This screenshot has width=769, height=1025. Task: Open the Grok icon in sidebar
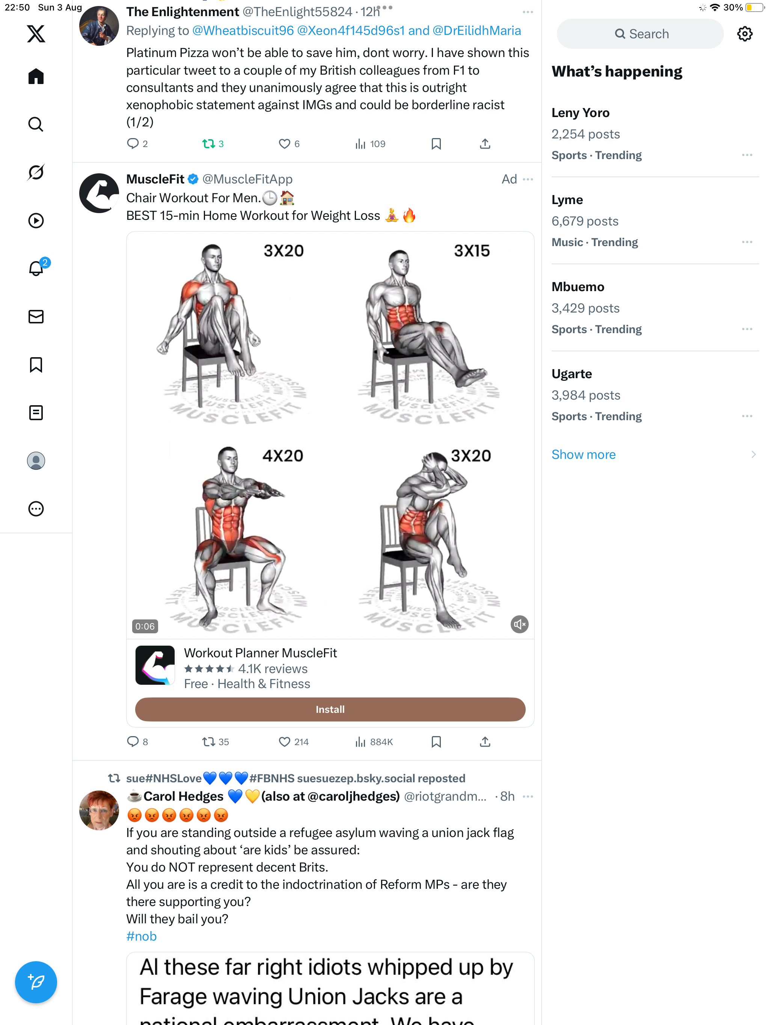click(x=36, y=172)
